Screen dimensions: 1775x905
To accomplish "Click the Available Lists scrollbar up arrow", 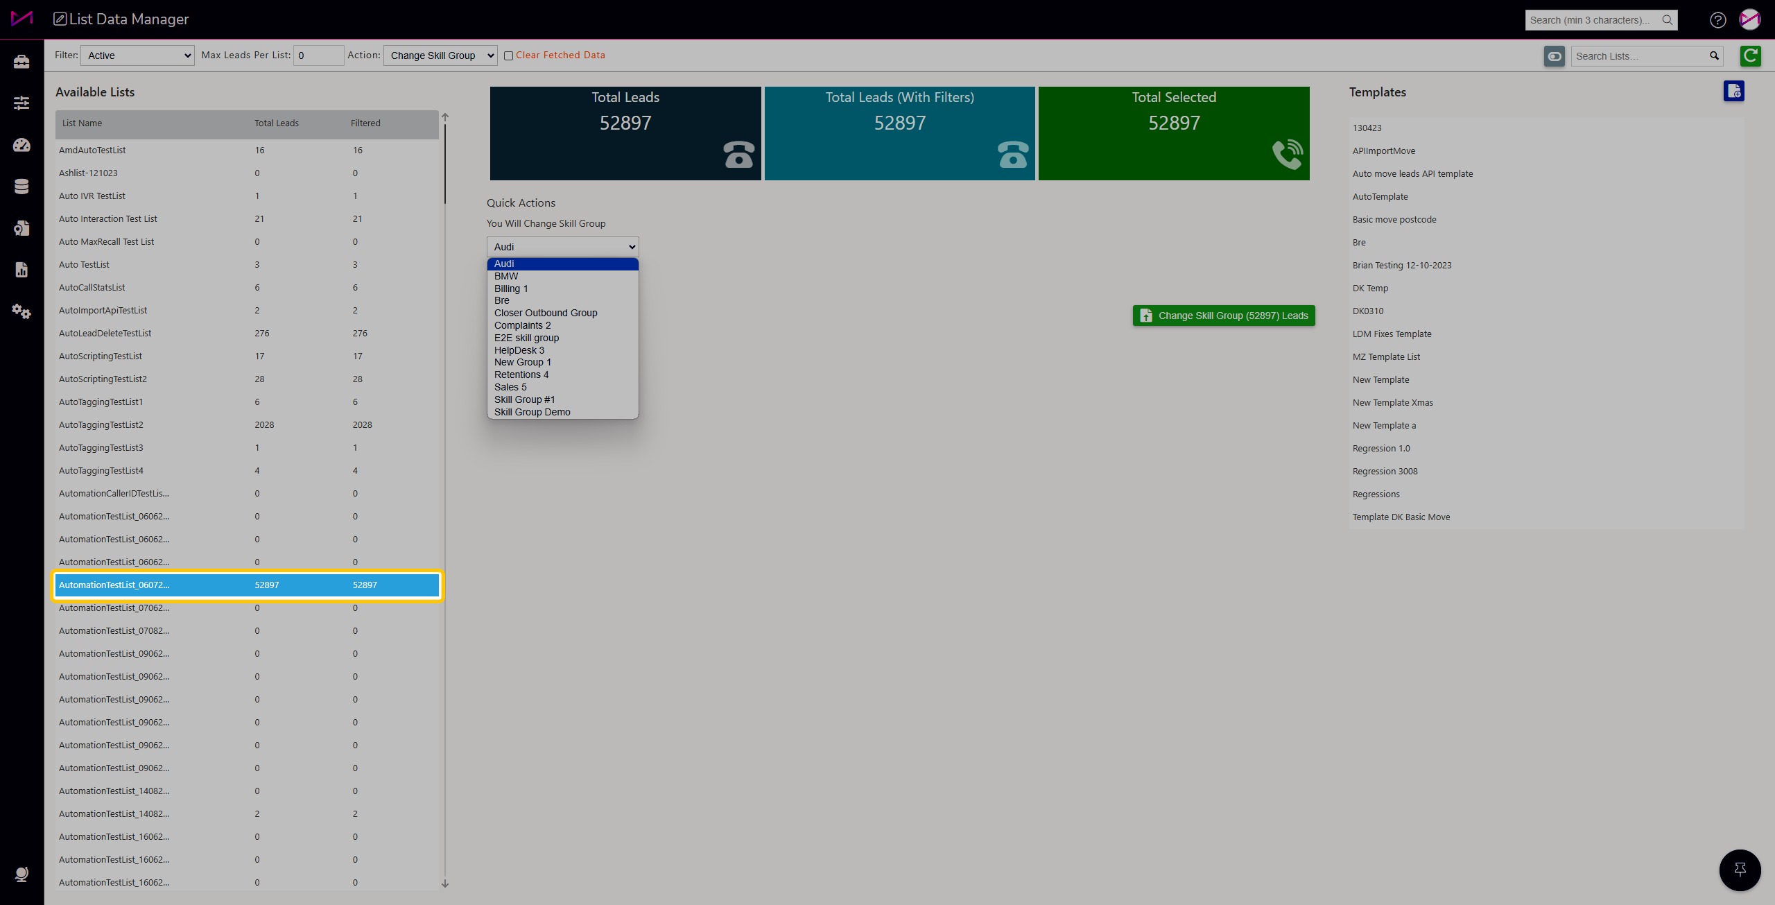I will pos(445,117).
